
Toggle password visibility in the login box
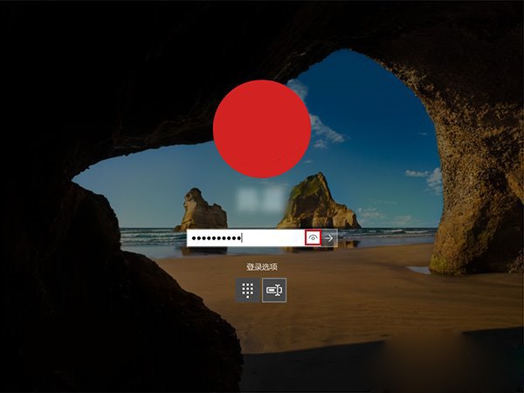pos(312,238)
